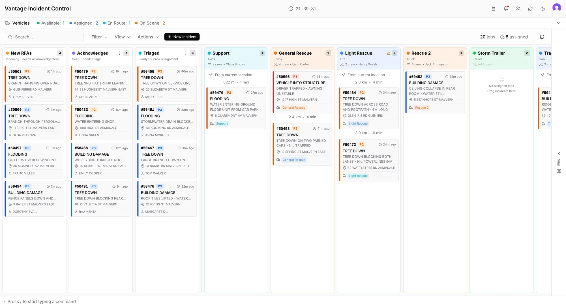The image size is (566, 307).
Task: Create a New Incident
Action: (182, 37)
